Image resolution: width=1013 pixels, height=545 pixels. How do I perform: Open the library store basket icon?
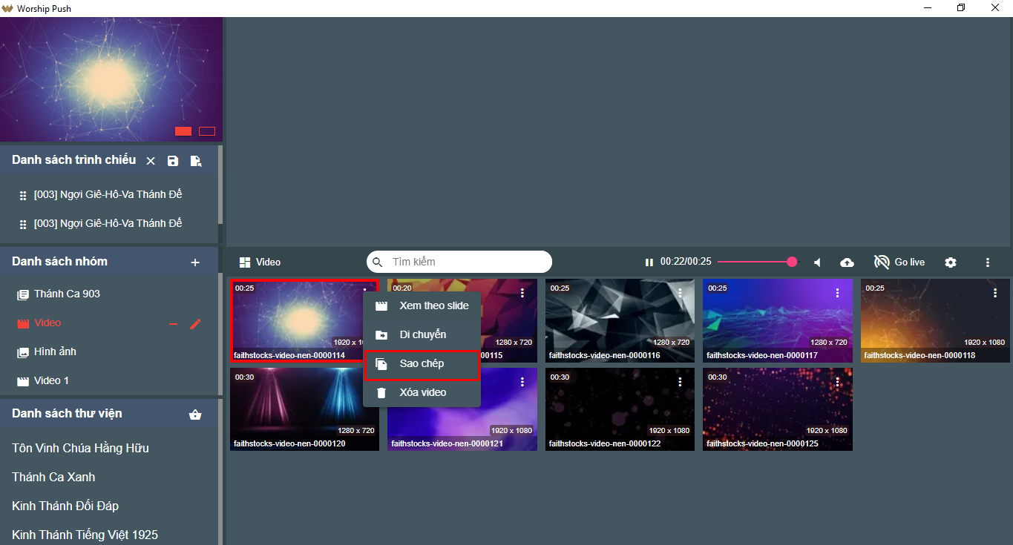[195, 414]
